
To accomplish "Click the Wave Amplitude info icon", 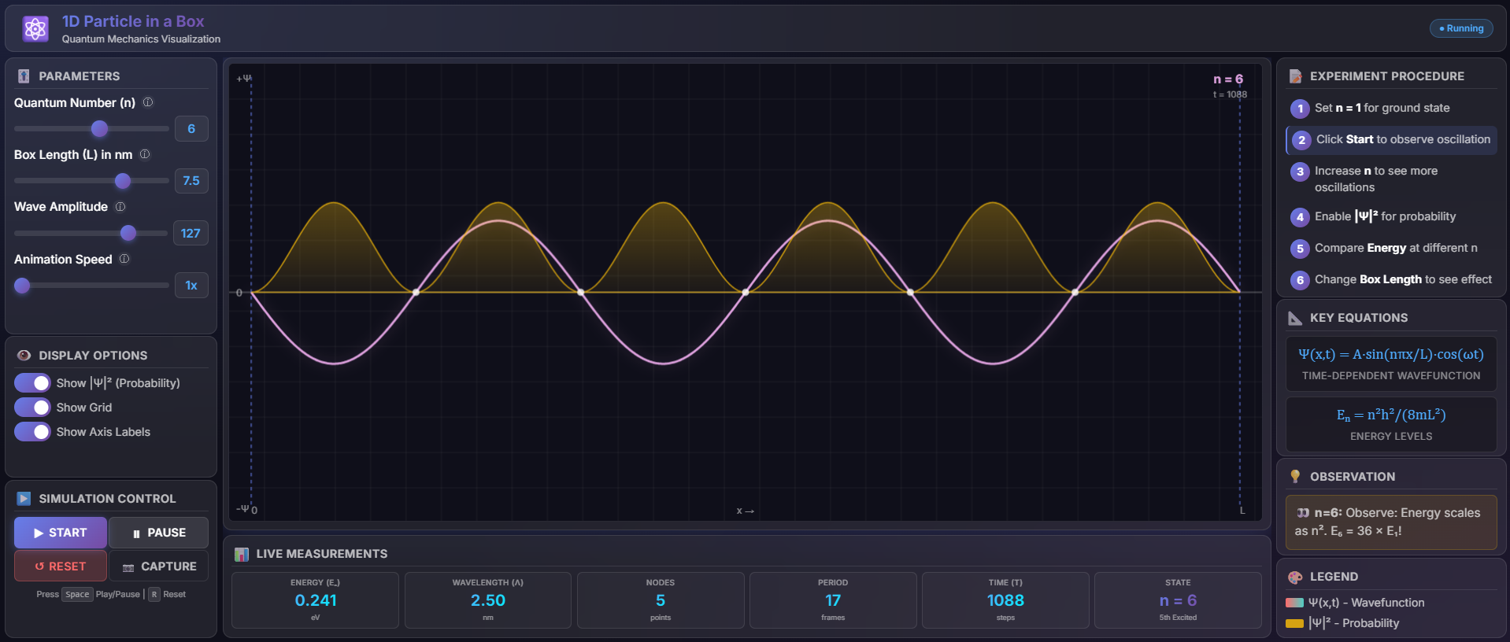I will (120, 207).
